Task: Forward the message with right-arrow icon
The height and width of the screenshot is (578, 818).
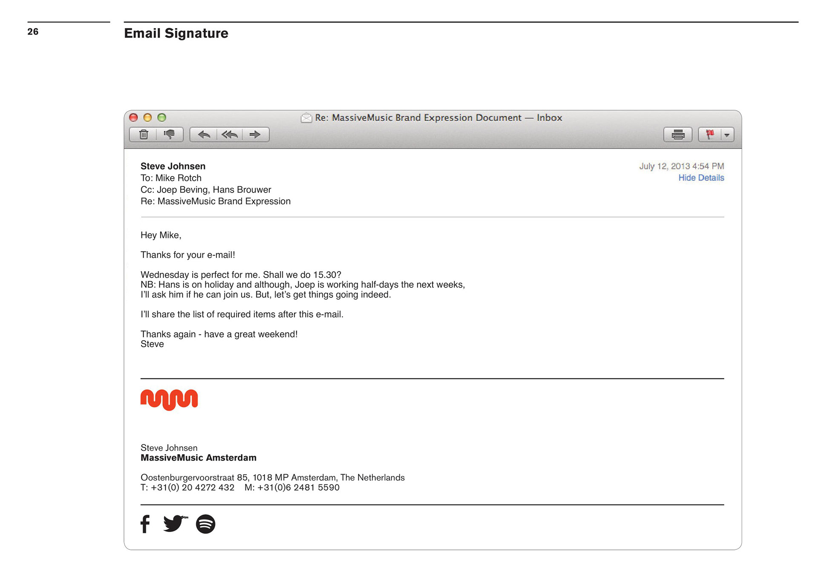Action: click(x=255, y=134)
